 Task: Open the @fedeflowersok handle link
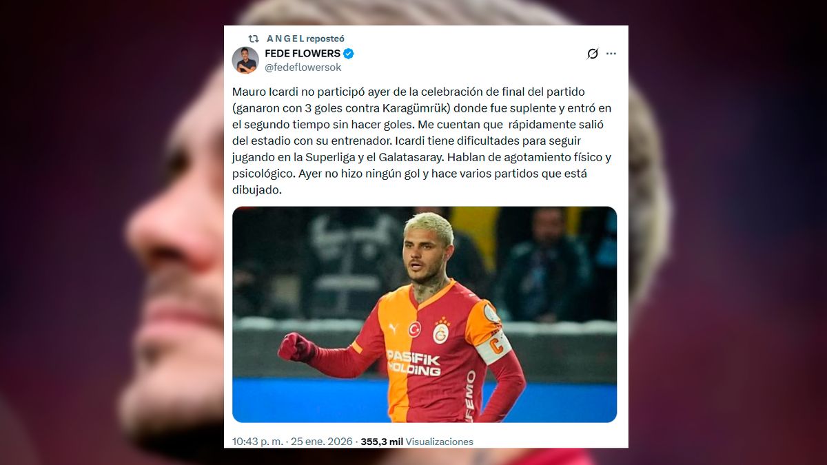point(303,68)
